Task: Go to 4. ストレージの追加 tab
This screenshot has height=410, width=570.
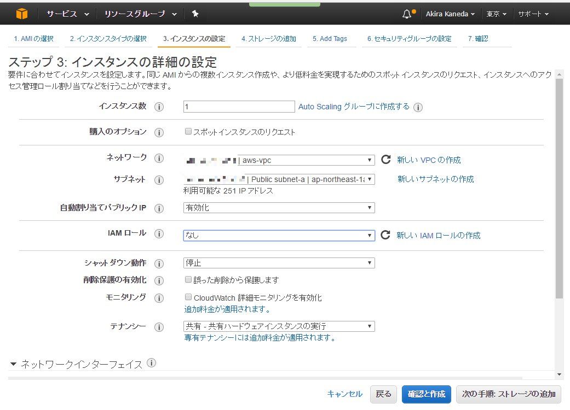Action: click(268, 39)
